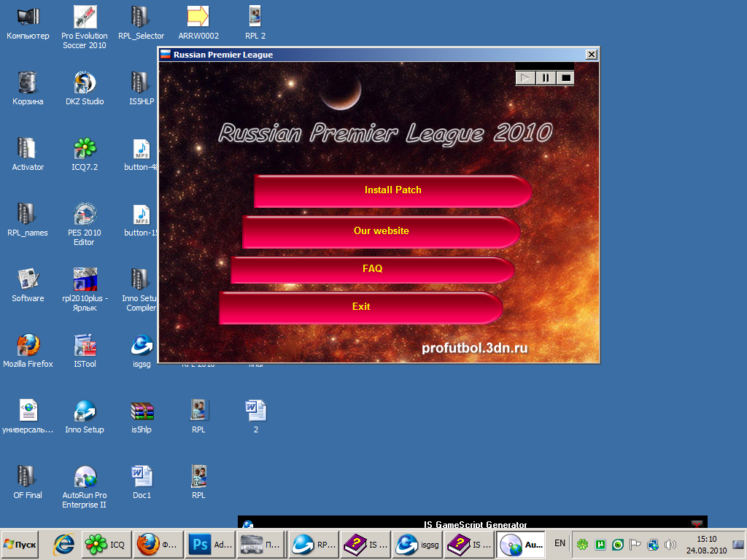Select the button-48 MP3 file icon
Image resolution: width=747 pixels, height=560 pixels.
pyautogui.click(x=141, y=155)
